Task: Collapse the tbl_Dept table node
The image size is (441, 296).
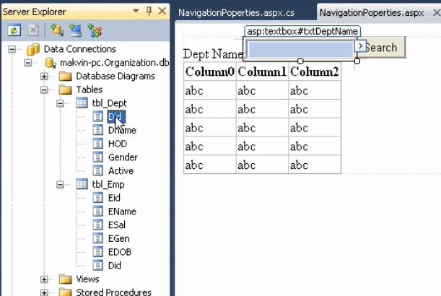Action: point(61,103)
